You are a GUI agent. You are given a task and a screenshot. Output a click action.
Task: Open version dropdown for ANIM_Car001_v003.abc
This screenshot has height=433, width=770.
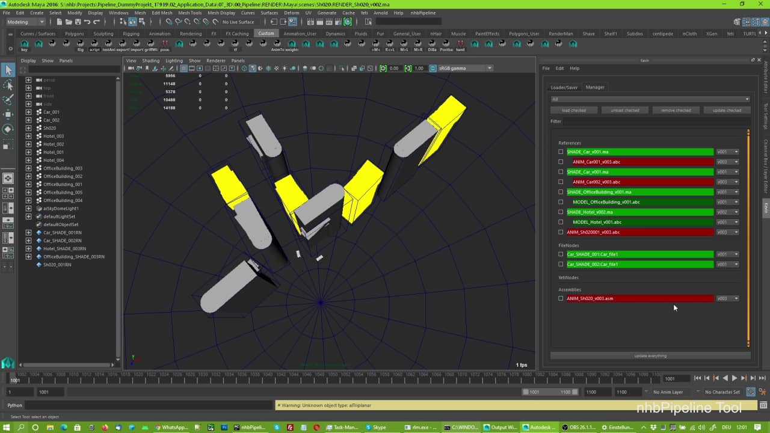click(x=727, y=162)
